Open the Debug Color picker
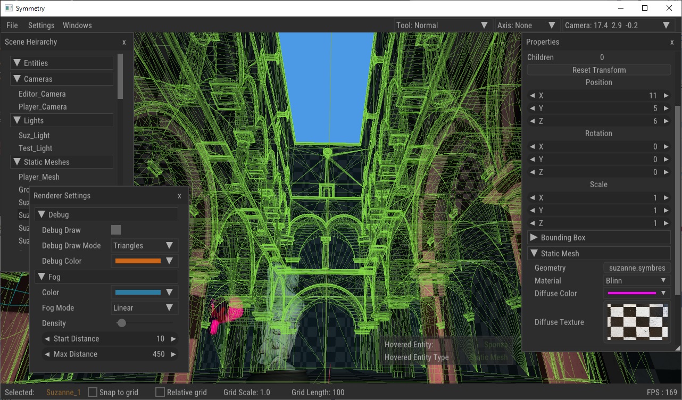682x400 pixels. tap(144, 261)
